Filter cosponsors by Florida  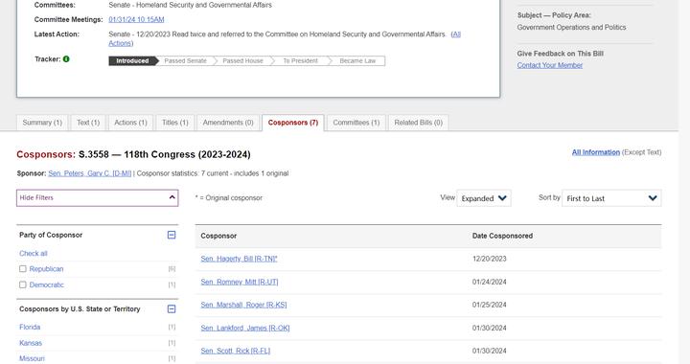[x=30, y=327]
